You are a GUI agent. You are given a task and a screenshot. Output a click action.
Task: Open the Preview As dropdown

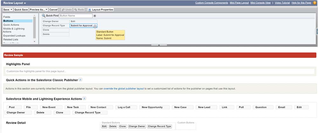pos(39,10)
